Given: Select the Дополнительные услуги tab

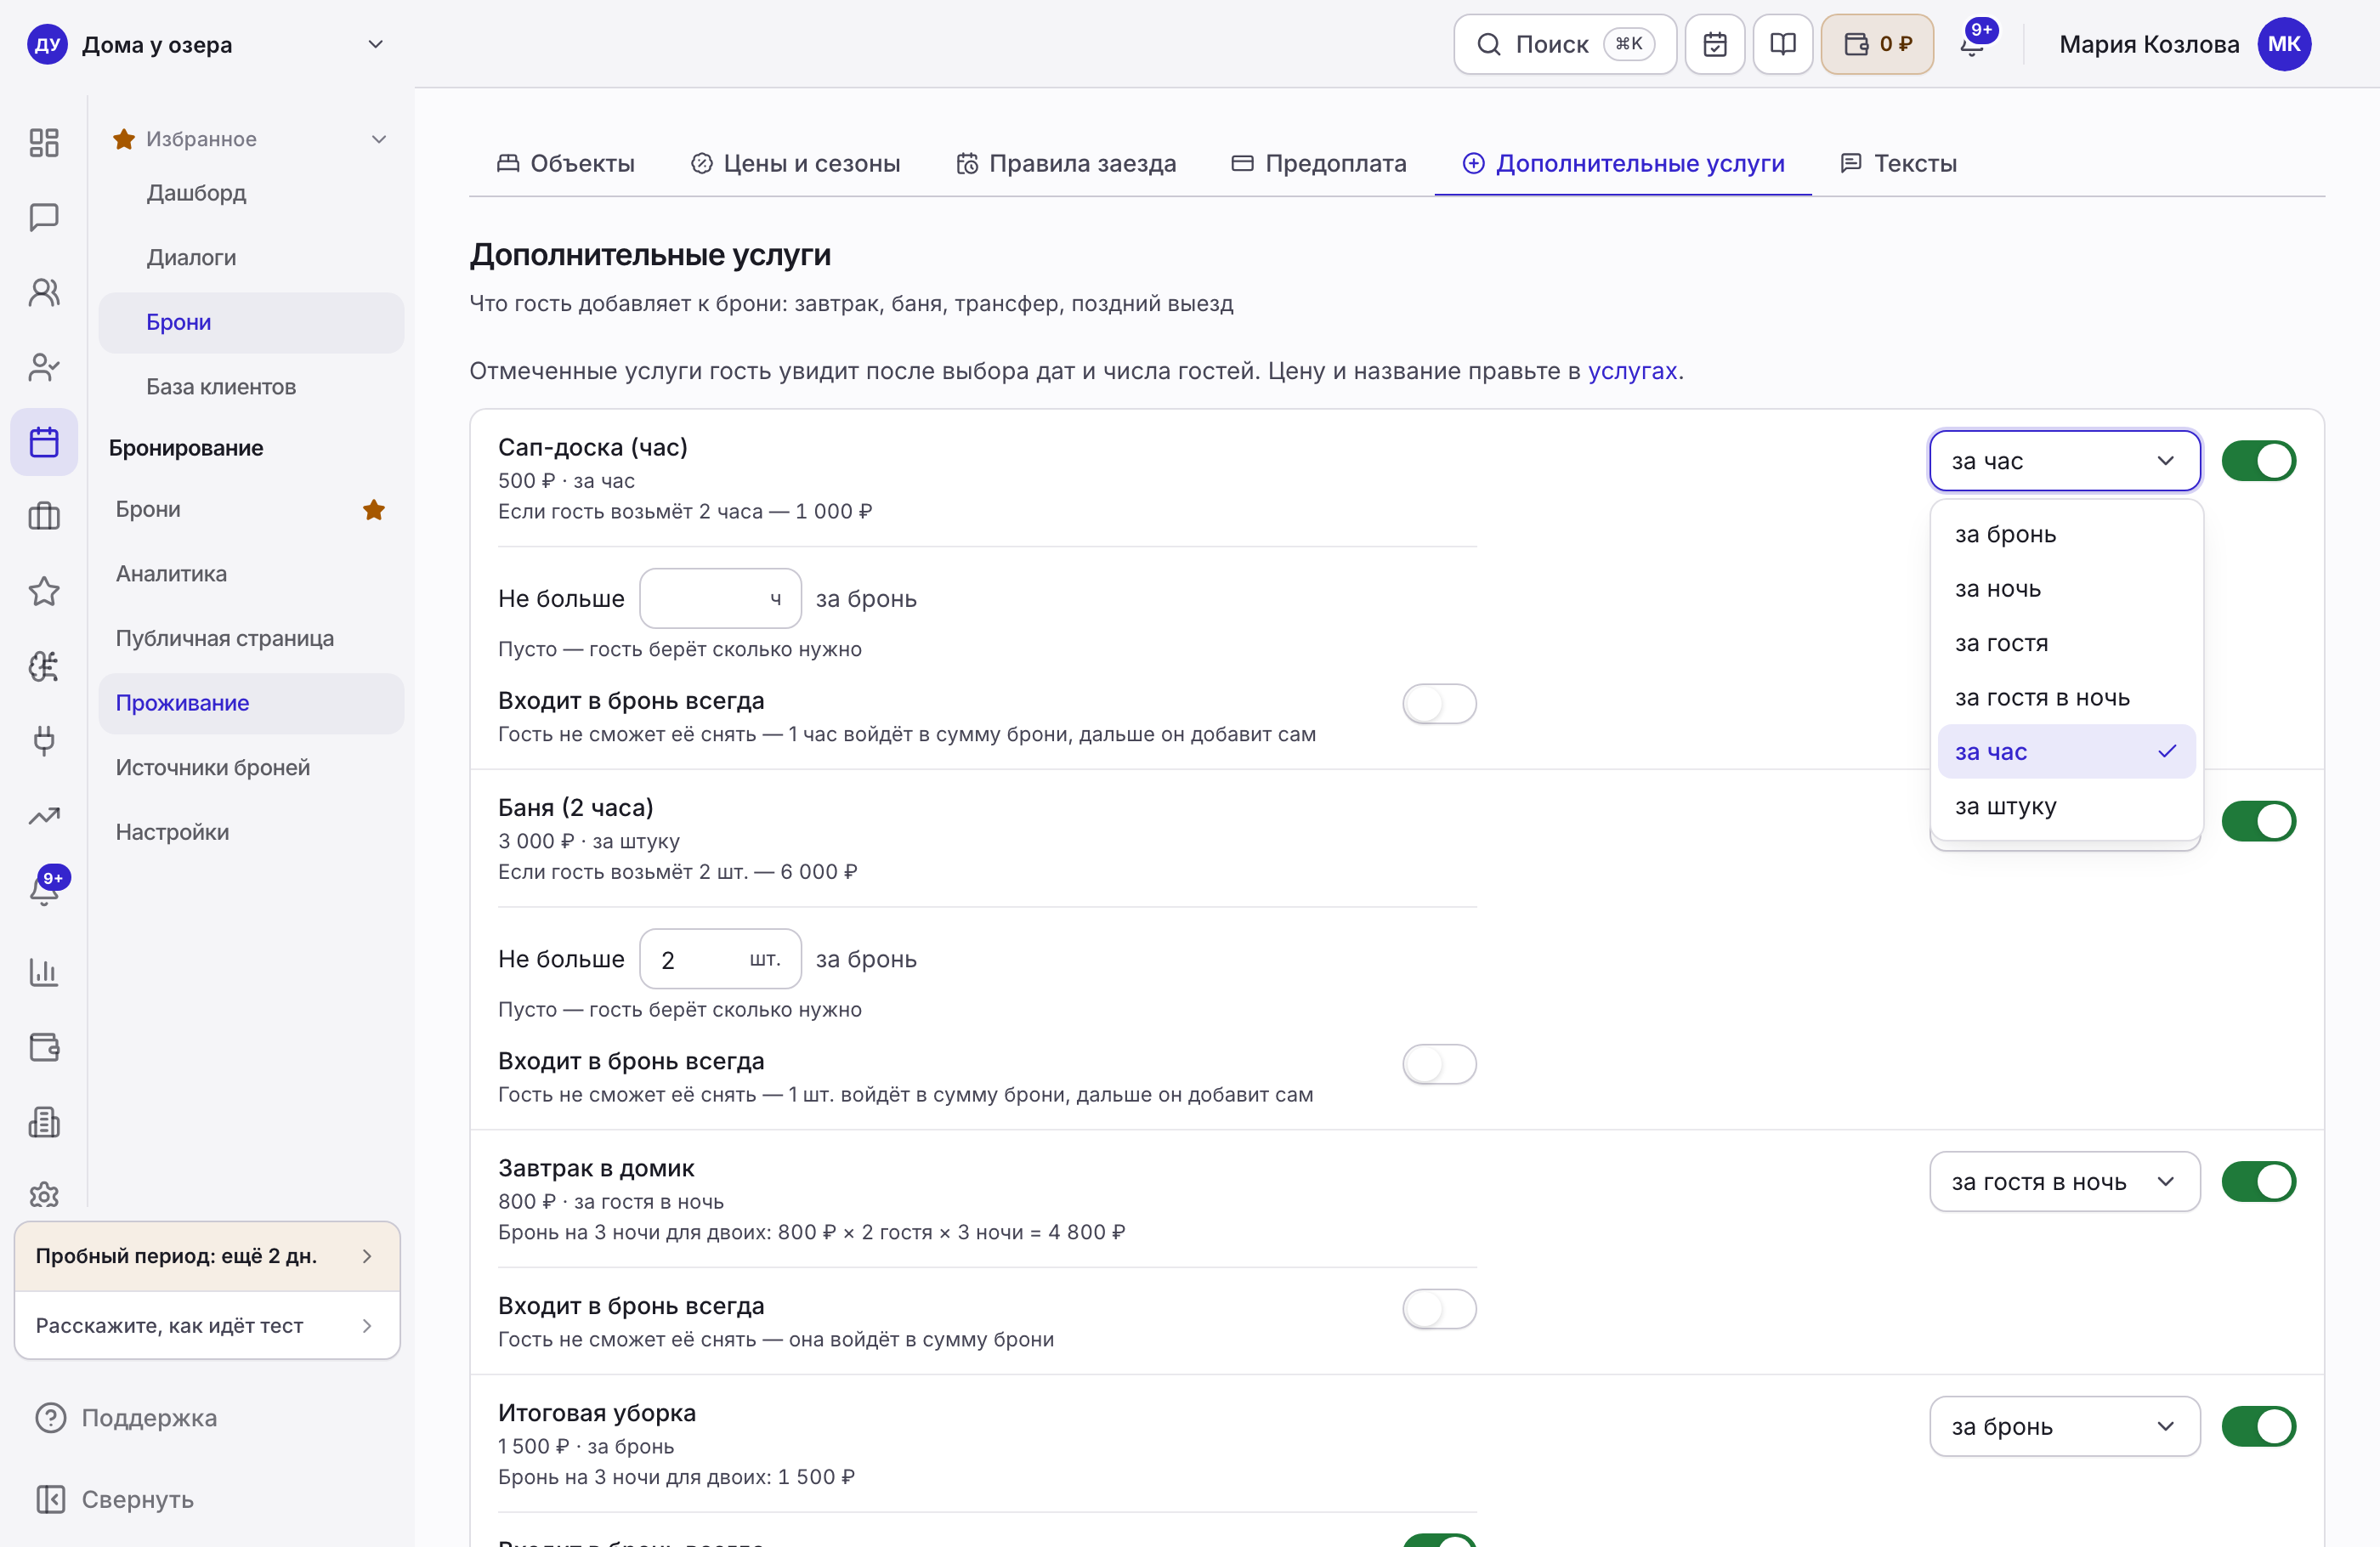Looking at the screenshot, I should tap(1623, 163).
